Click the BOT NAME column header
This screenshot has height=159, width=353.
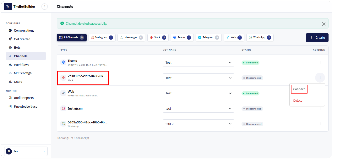(x=170, y=50)
